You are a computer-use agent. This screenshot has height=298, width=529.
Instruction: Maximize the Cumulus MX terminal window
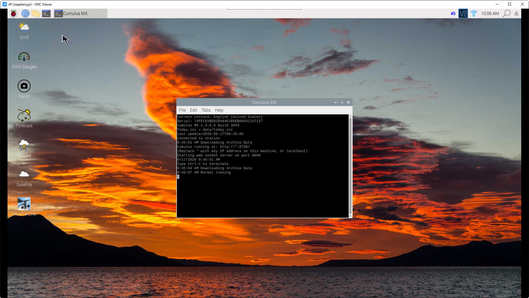coord(342,102)
